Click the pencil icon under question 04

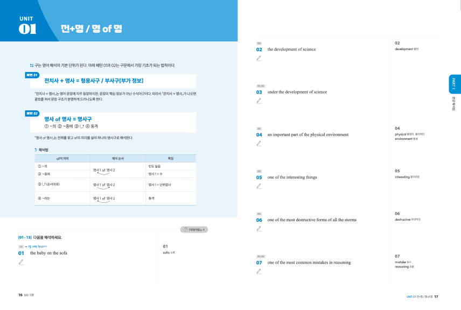point(259,143)
